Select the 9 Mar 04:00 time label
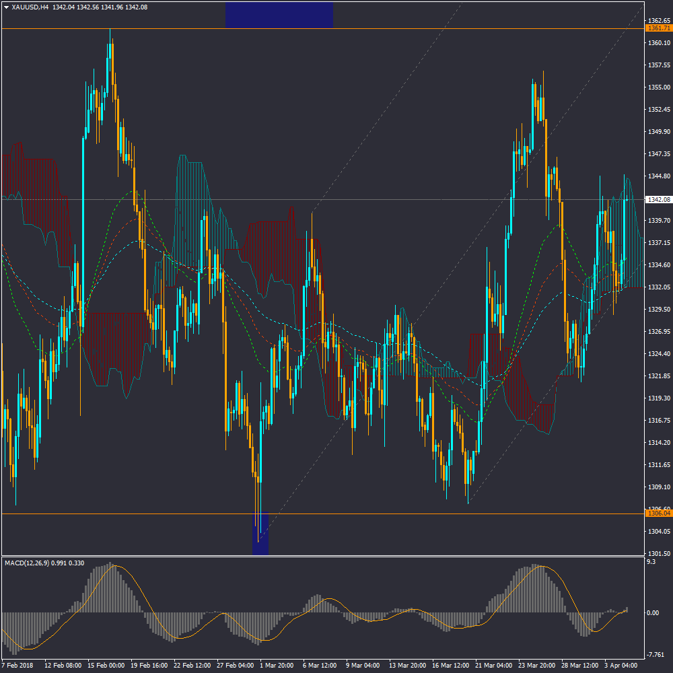The width and height of the screenshot is (673, 673). coord(363,666)
